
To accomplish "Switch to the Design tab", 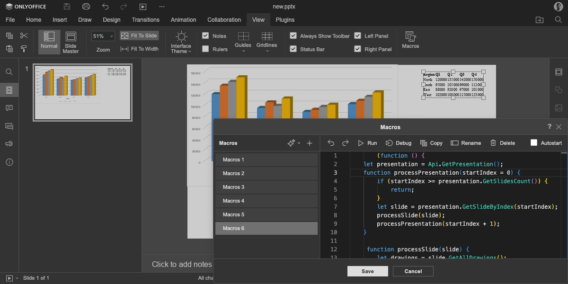I will click(112, 20).
